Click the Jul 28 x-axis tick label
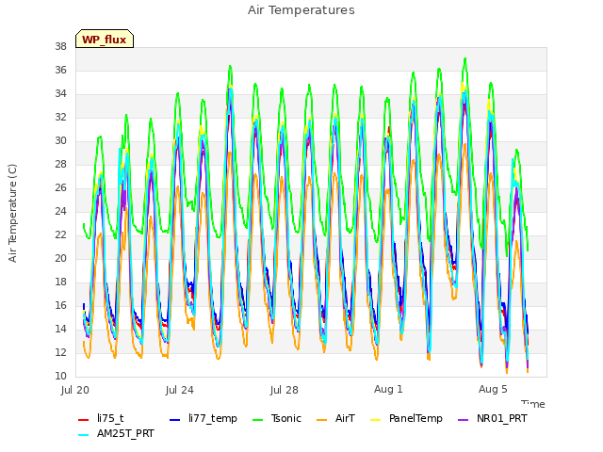The width and height of the screenshot is (603, 452). 285,390
